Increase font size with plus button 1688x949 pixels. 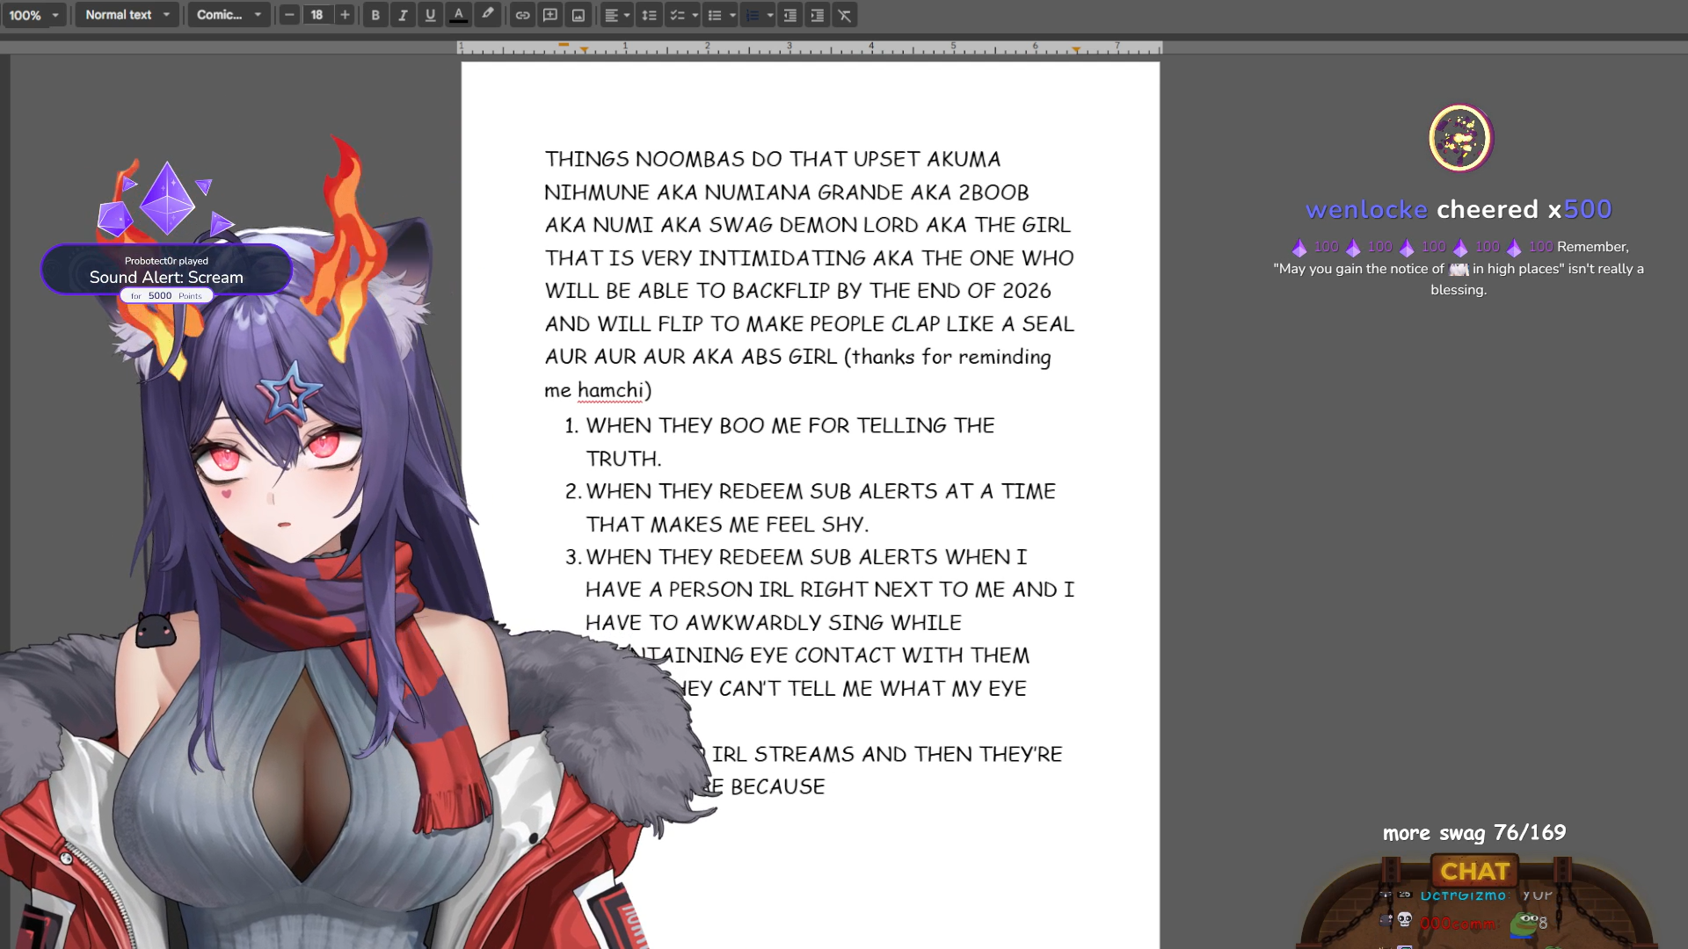(x=345, y=15)
